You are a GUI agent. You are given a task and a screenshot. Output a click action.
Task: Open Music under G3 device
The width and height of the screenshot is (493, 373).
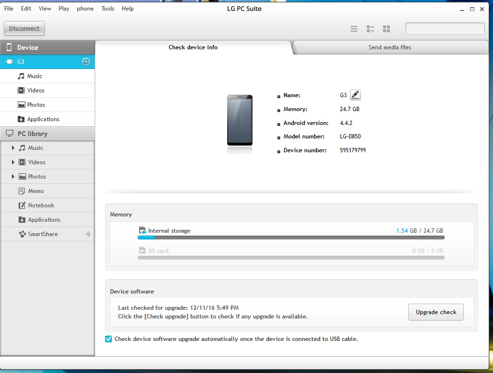point(47,76)
